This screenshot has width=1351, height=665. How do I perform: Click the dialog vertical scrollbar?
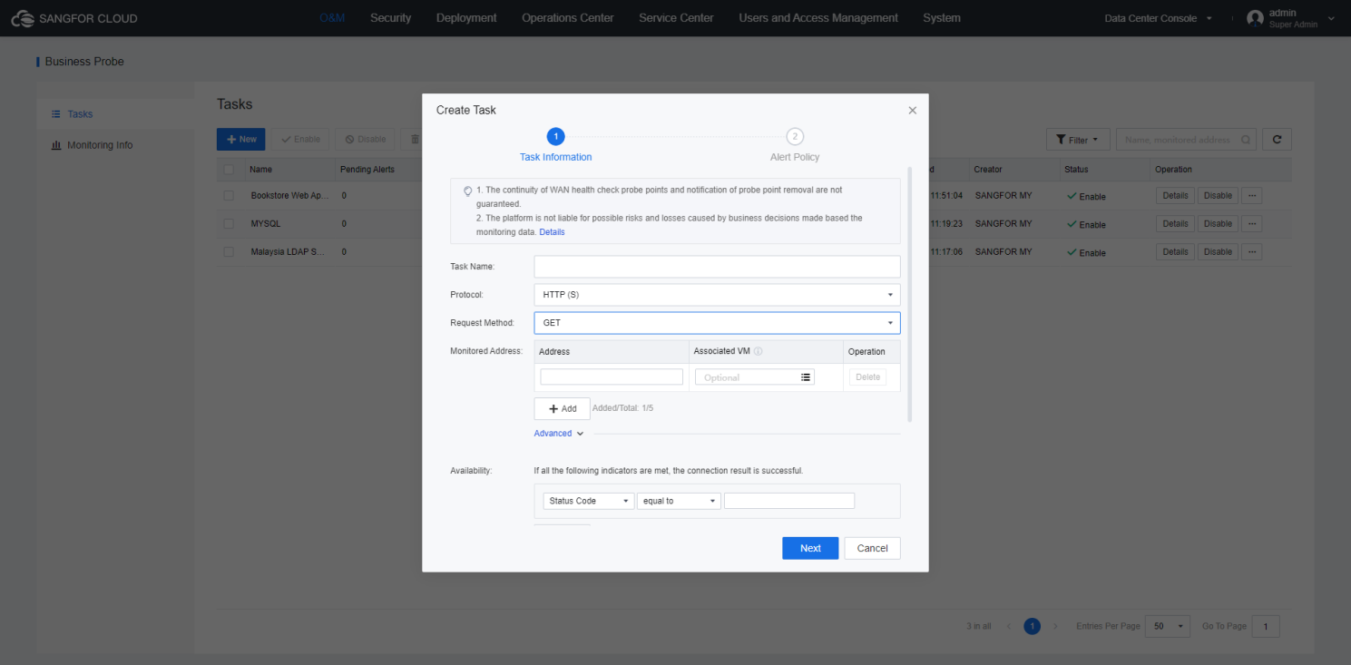click(909, 295)
